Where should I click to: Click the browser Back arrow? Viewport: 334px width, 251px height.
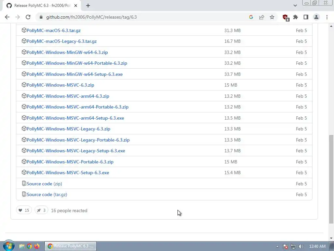(x=7, y=17)
